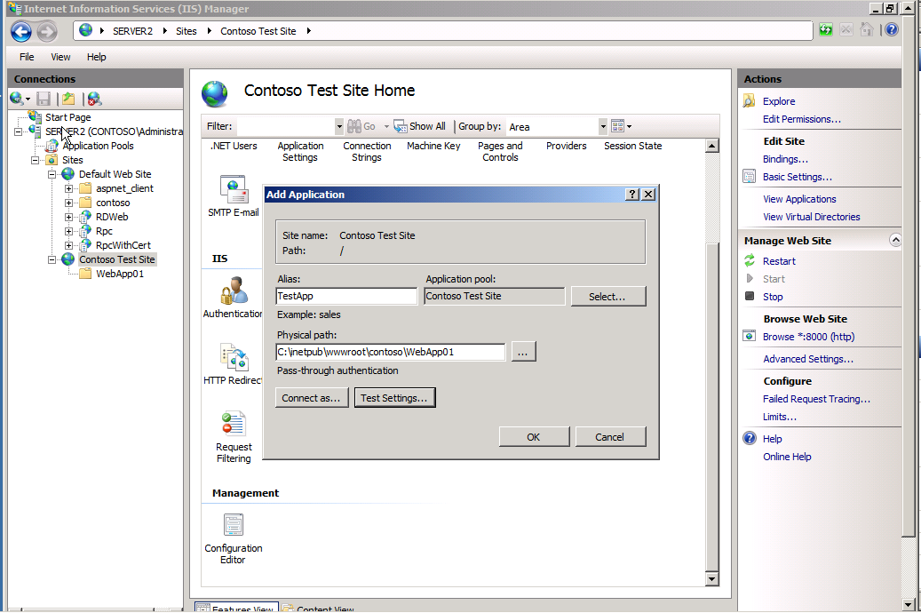The image size is (921, 613).
Task: Open the View menu
Action: 60,57
